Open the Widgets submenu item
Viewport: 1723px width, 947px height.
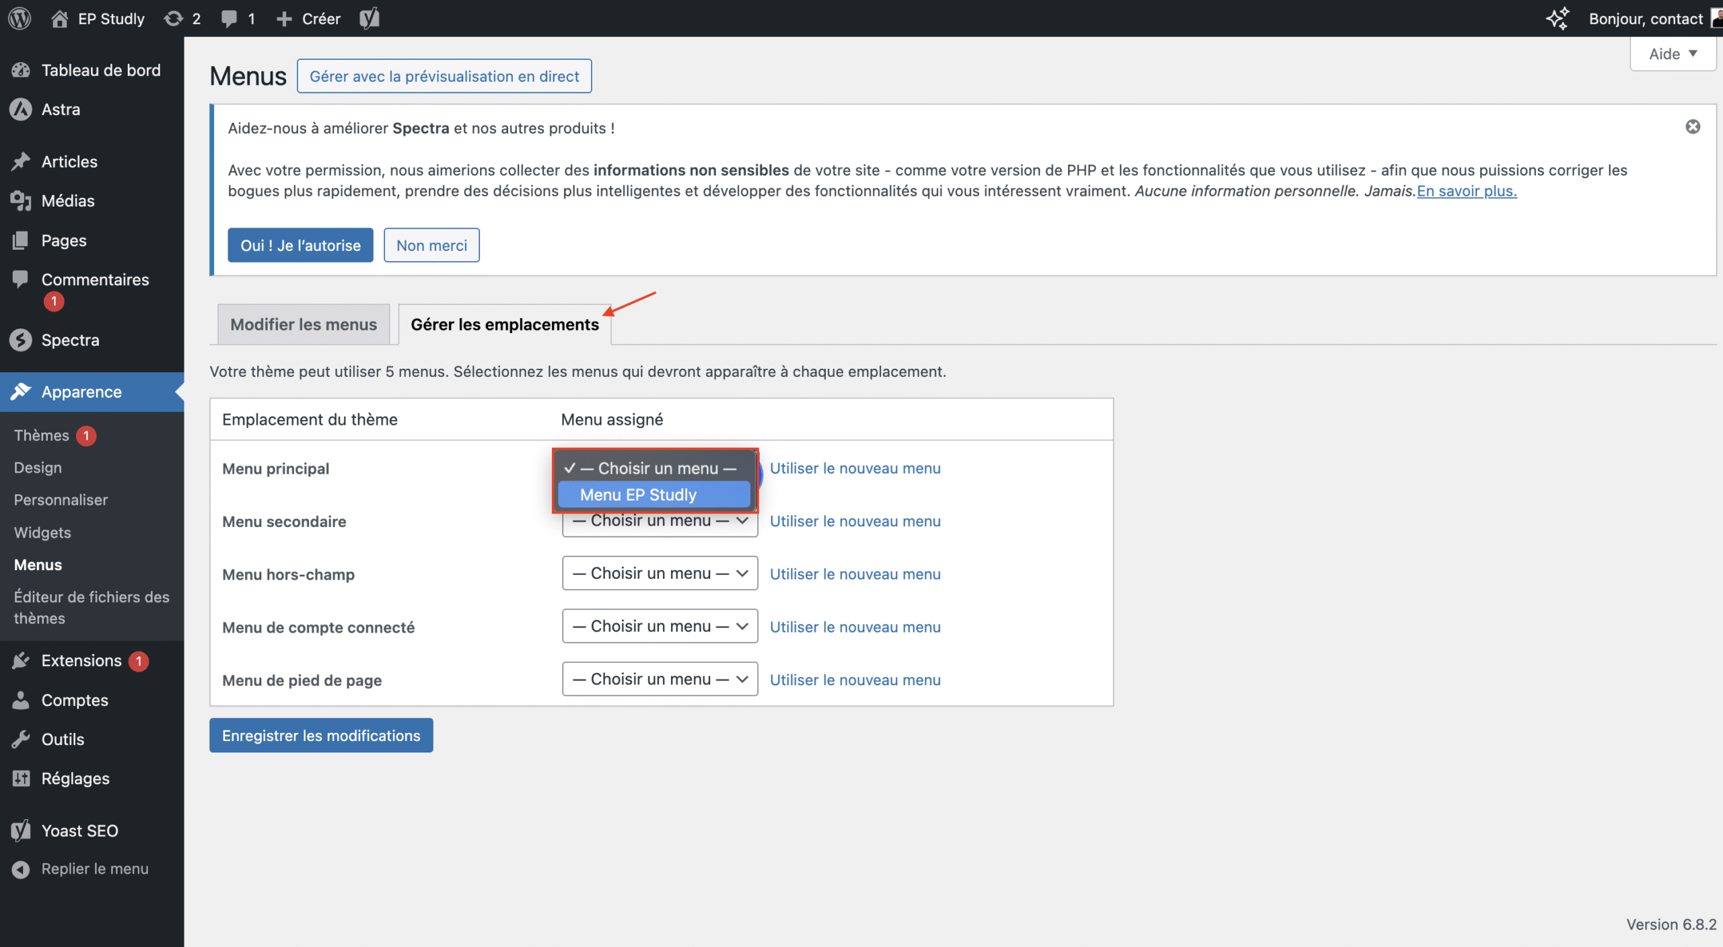tap(42, 532)
